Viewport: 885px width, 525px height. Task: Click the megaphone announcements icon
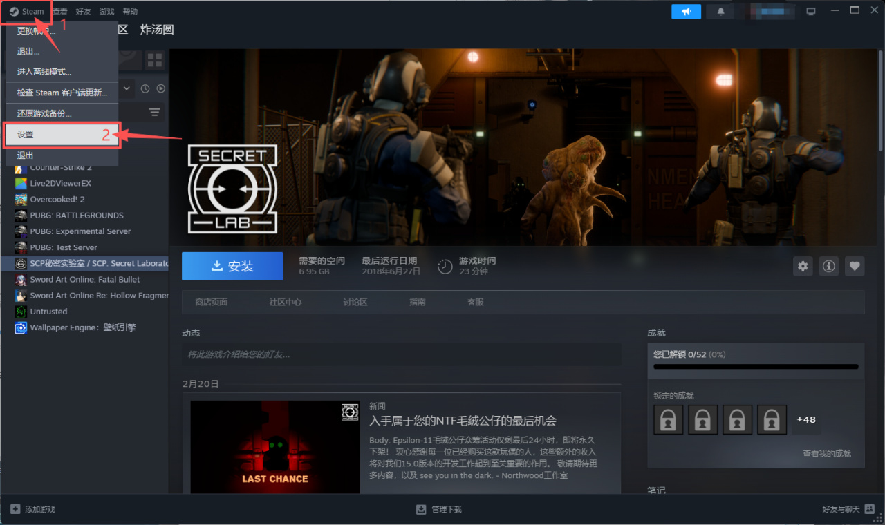686,12
